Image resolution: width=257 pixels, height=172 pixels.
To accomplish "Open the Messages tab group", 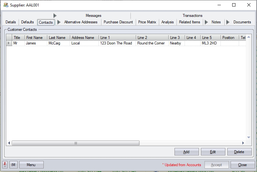I will pos(94,16).
